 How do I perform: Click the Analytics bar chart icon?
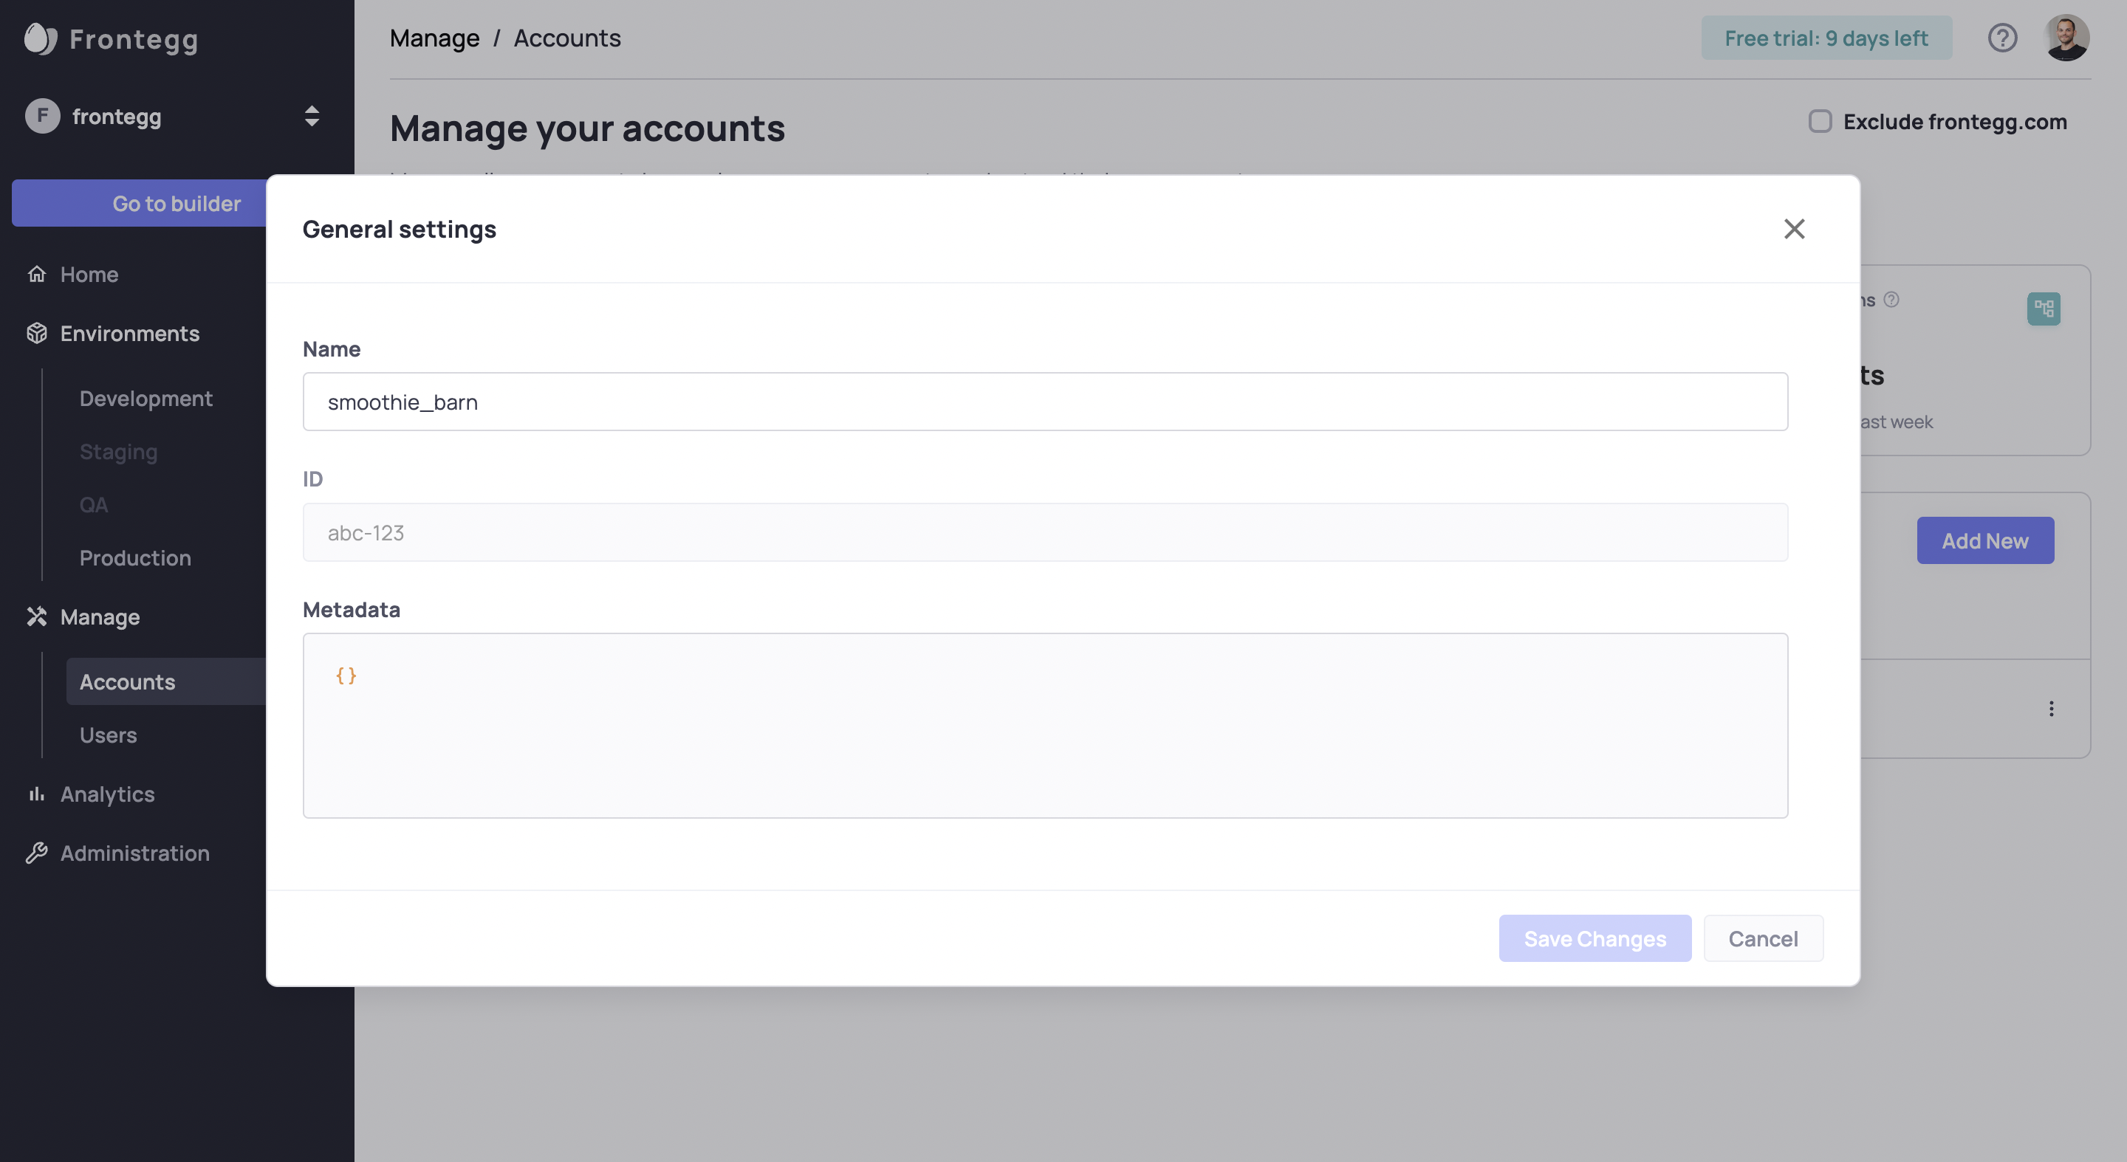click(36, 794)
